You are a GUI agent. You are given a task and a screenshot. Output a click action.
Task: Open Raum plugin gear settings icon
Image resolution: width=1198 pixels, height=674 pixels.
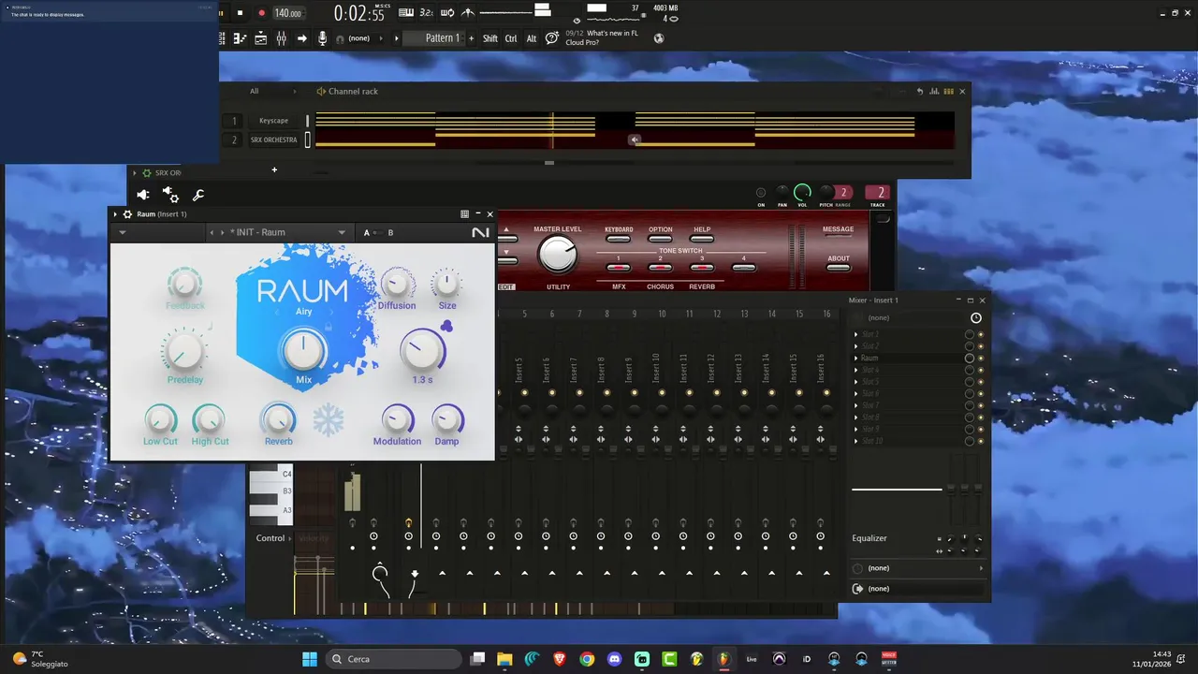coord(127,214)
